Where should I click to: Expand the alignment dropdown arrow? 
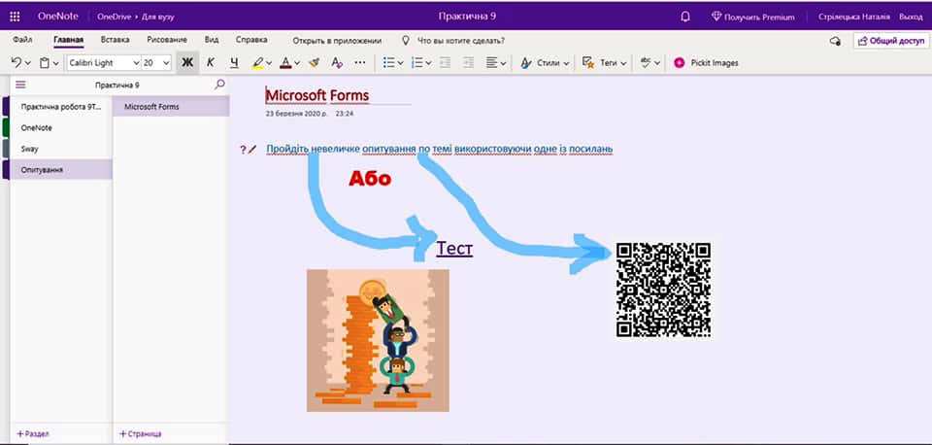[504, 63]
